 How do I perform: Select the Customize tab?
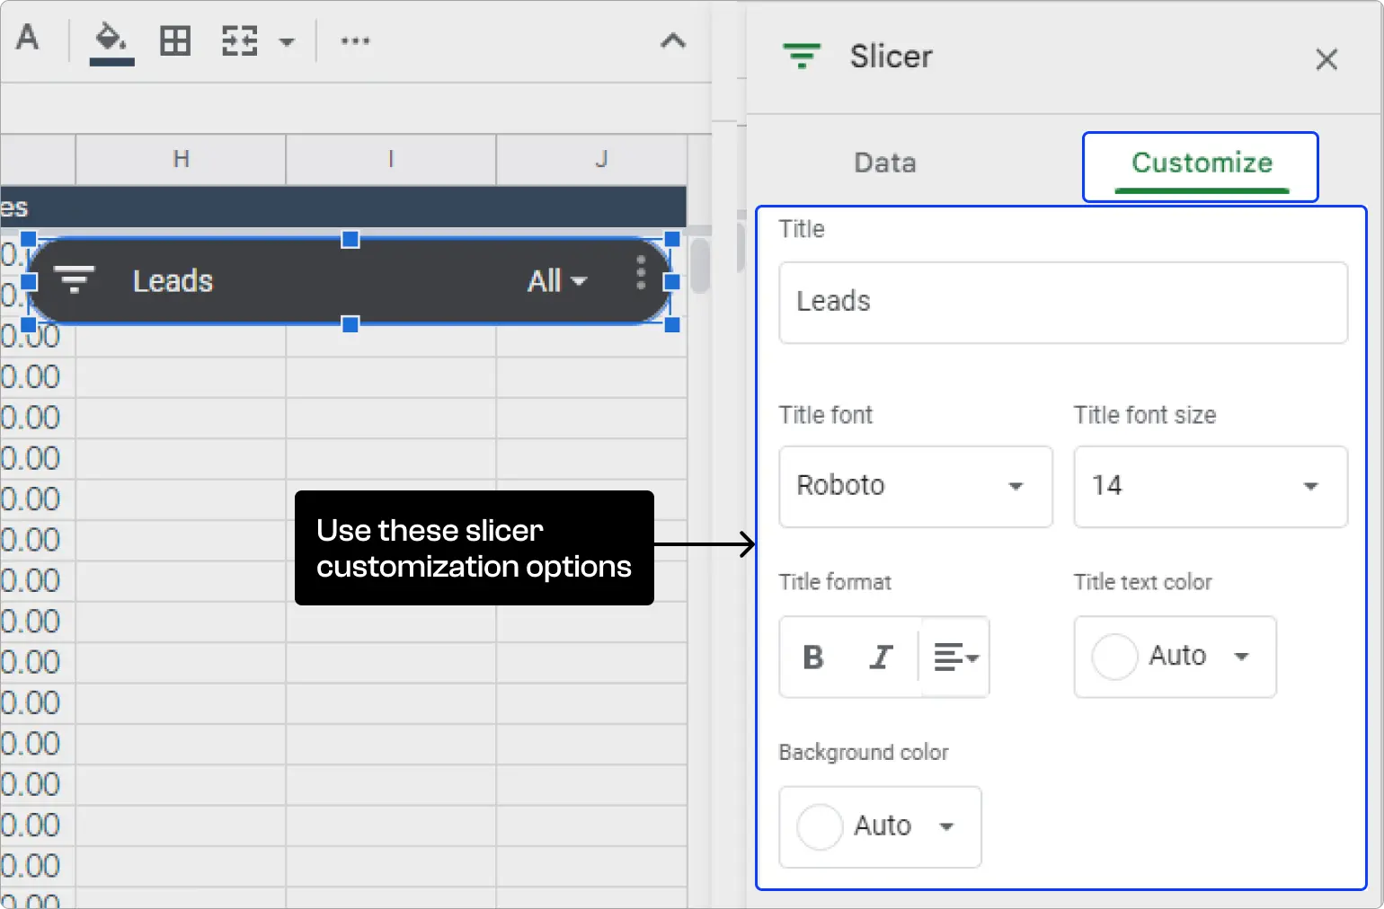(x=1201, y=164)
